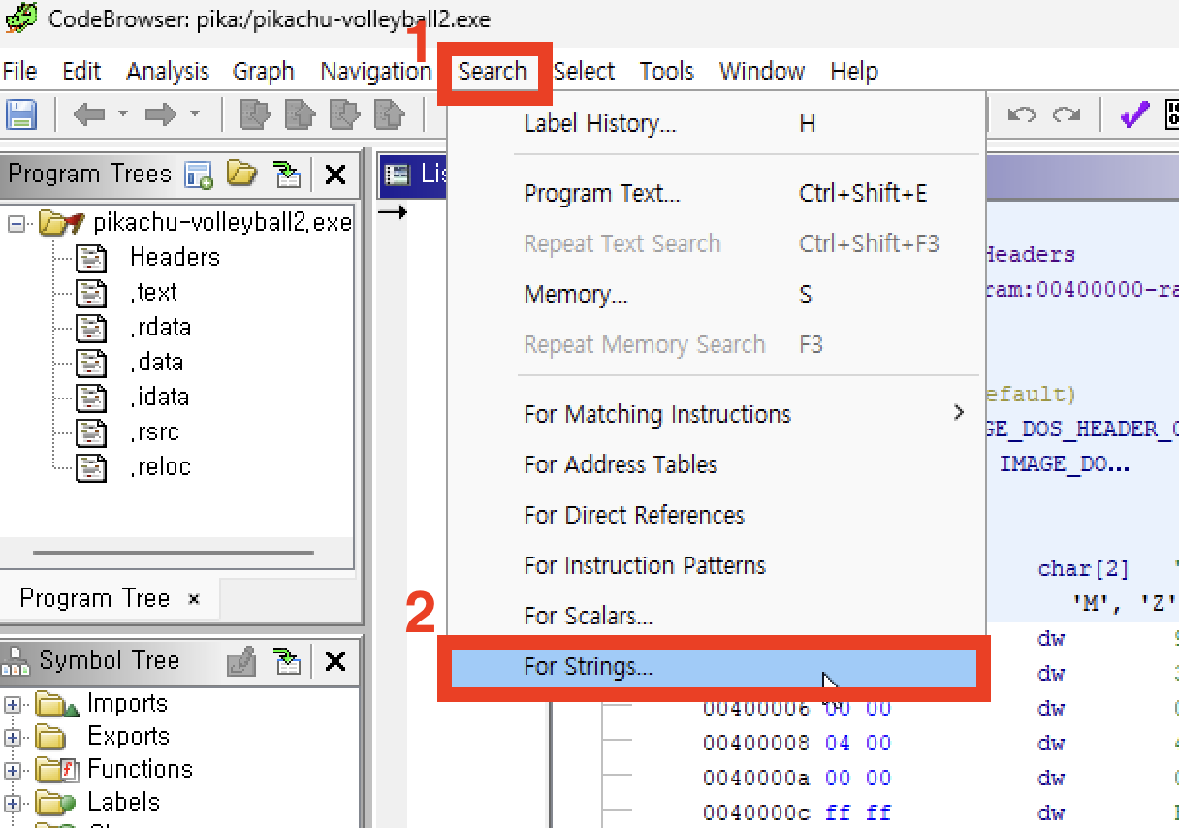Choose Label History... from Search menu
Screen dimensions: 1179x828
(716, 123)
